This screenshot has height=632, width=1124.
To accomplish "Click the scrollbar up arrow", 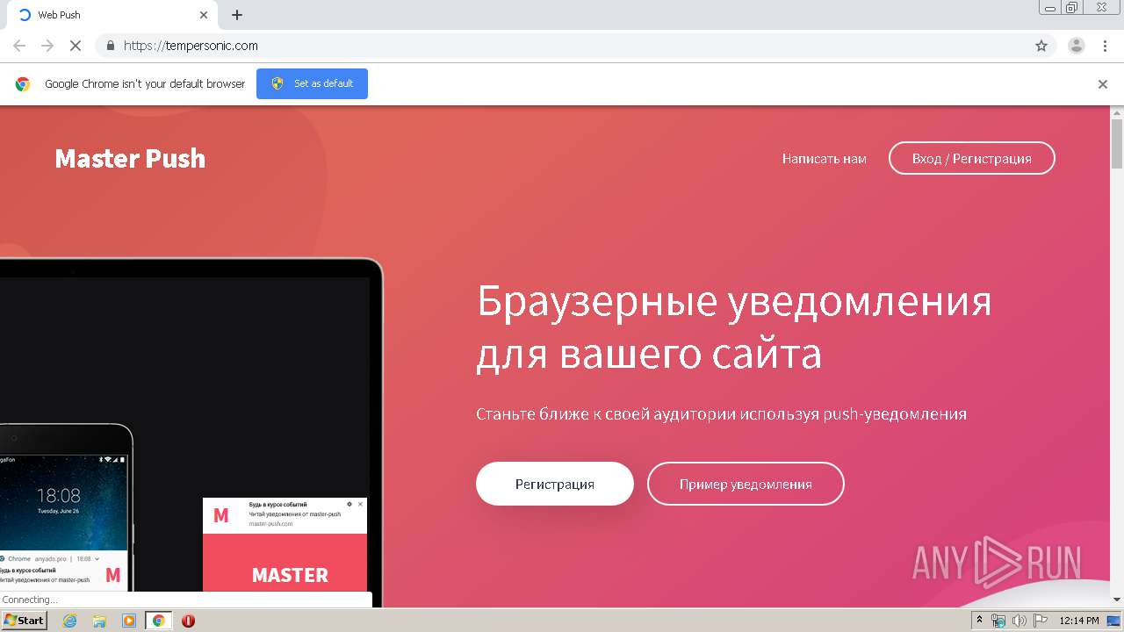I will click(x=1117, y=112).
